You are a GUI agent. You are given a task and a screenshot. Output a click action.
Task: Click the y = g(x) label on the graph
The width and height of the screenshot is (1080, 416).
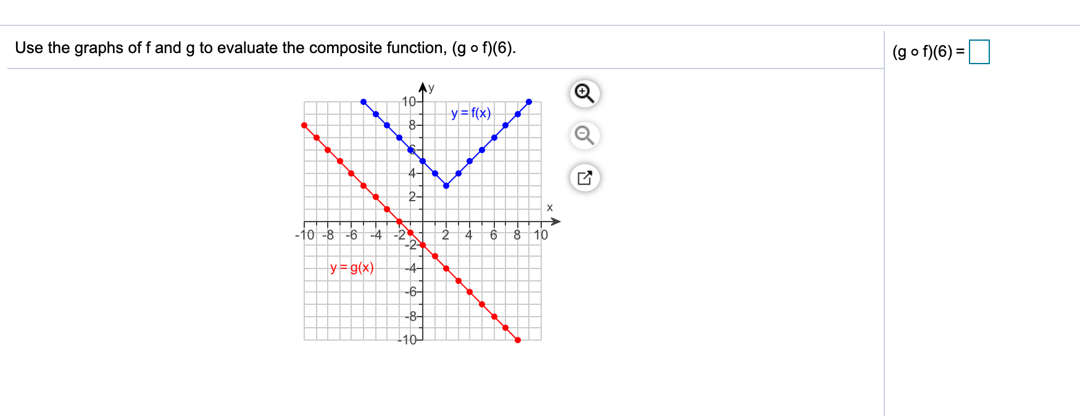pyautogui.click(x=352, y=267)
